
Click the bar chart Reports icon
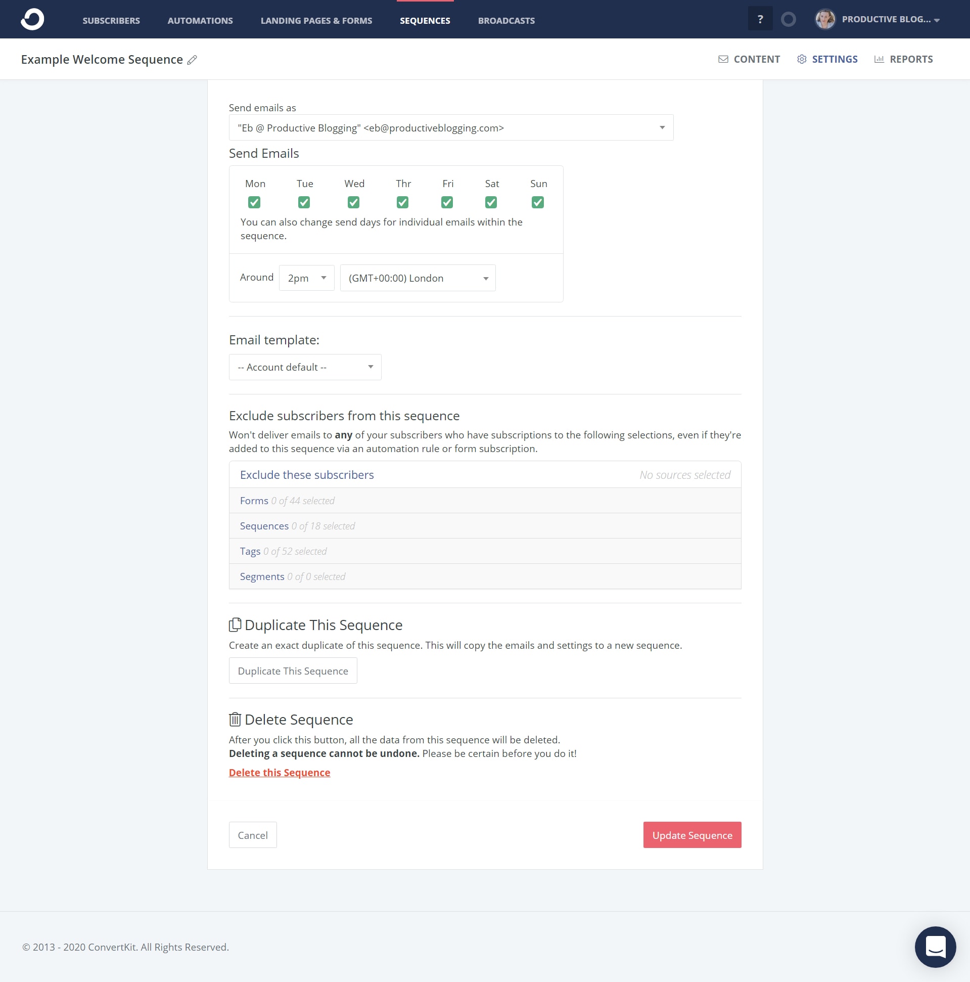point(879,59)
